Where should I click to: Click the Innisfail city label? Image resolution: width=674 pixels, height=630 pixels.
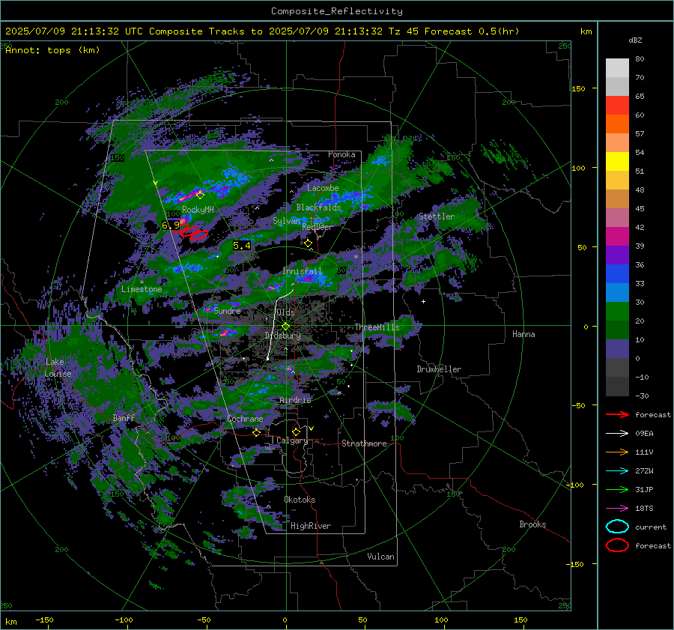point(303,271)
